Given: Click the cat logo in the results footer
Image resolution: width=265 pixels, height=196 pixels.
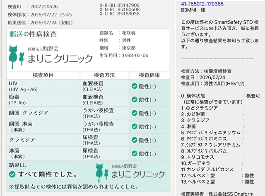Looking at the screenshot, I should point(102,173).
